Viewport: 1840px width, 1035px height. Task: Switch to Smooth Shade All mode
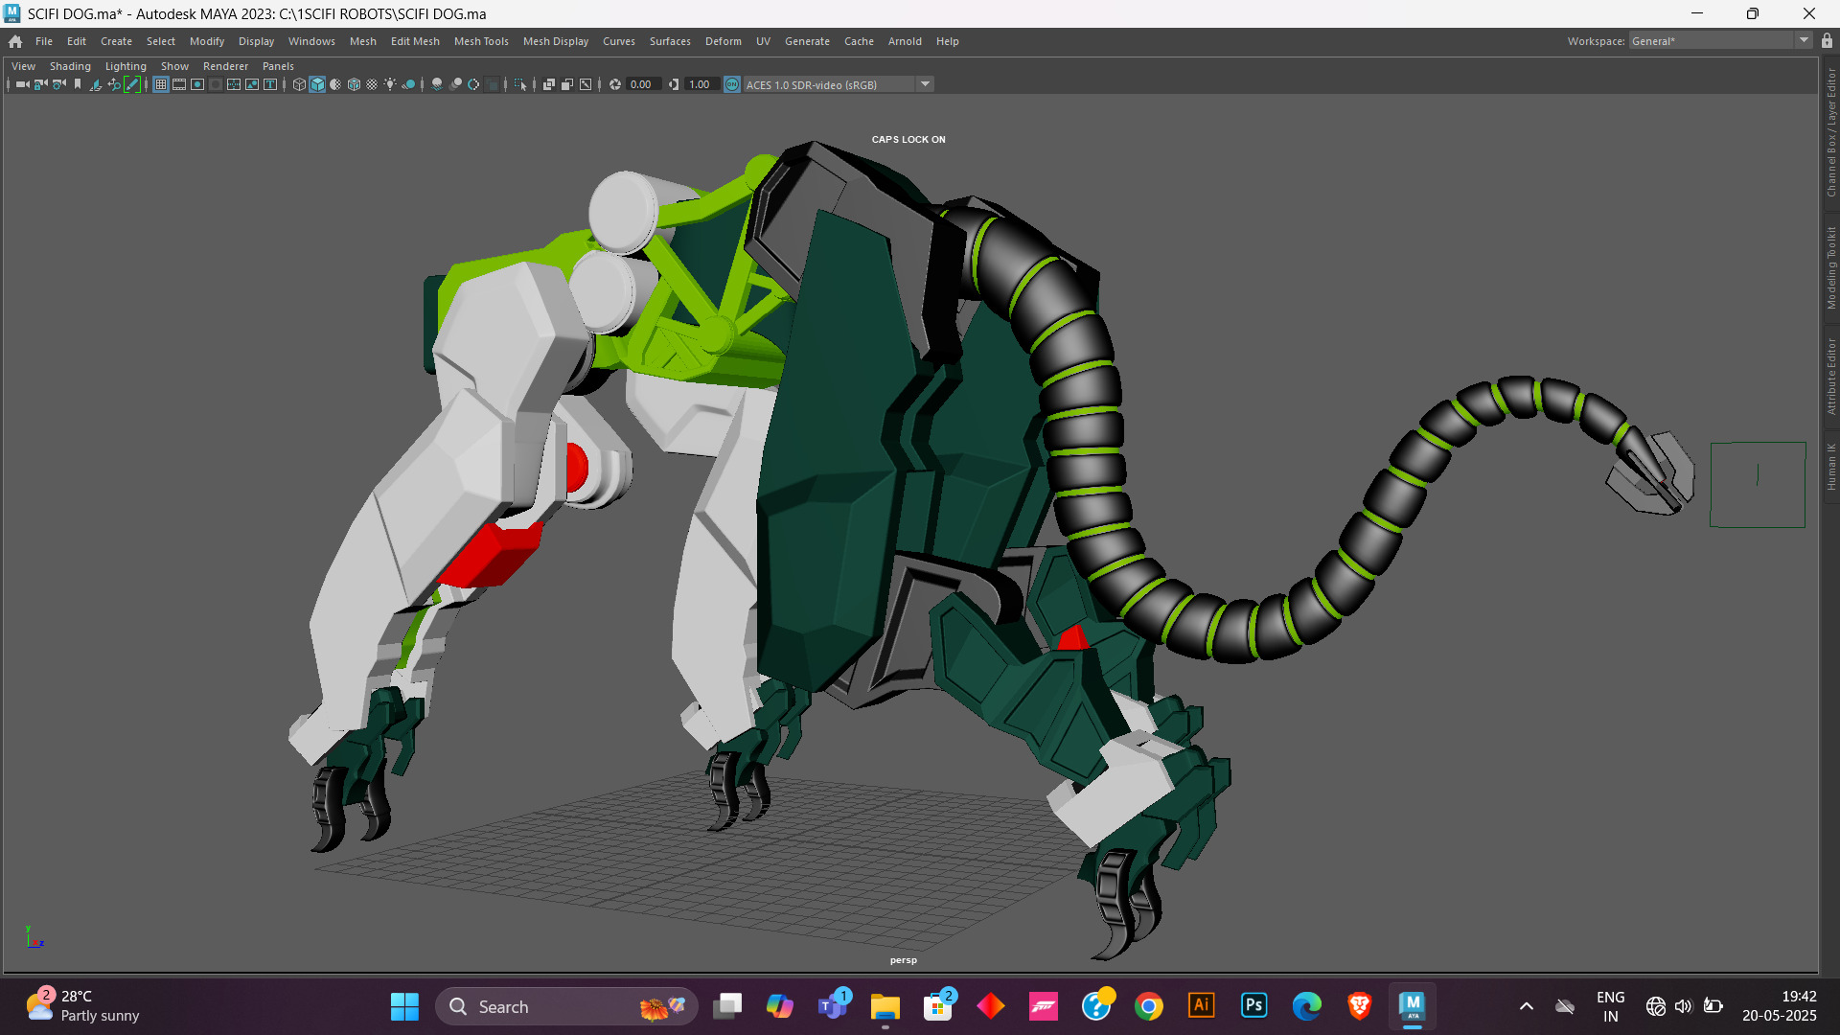(x=317, y=84)
